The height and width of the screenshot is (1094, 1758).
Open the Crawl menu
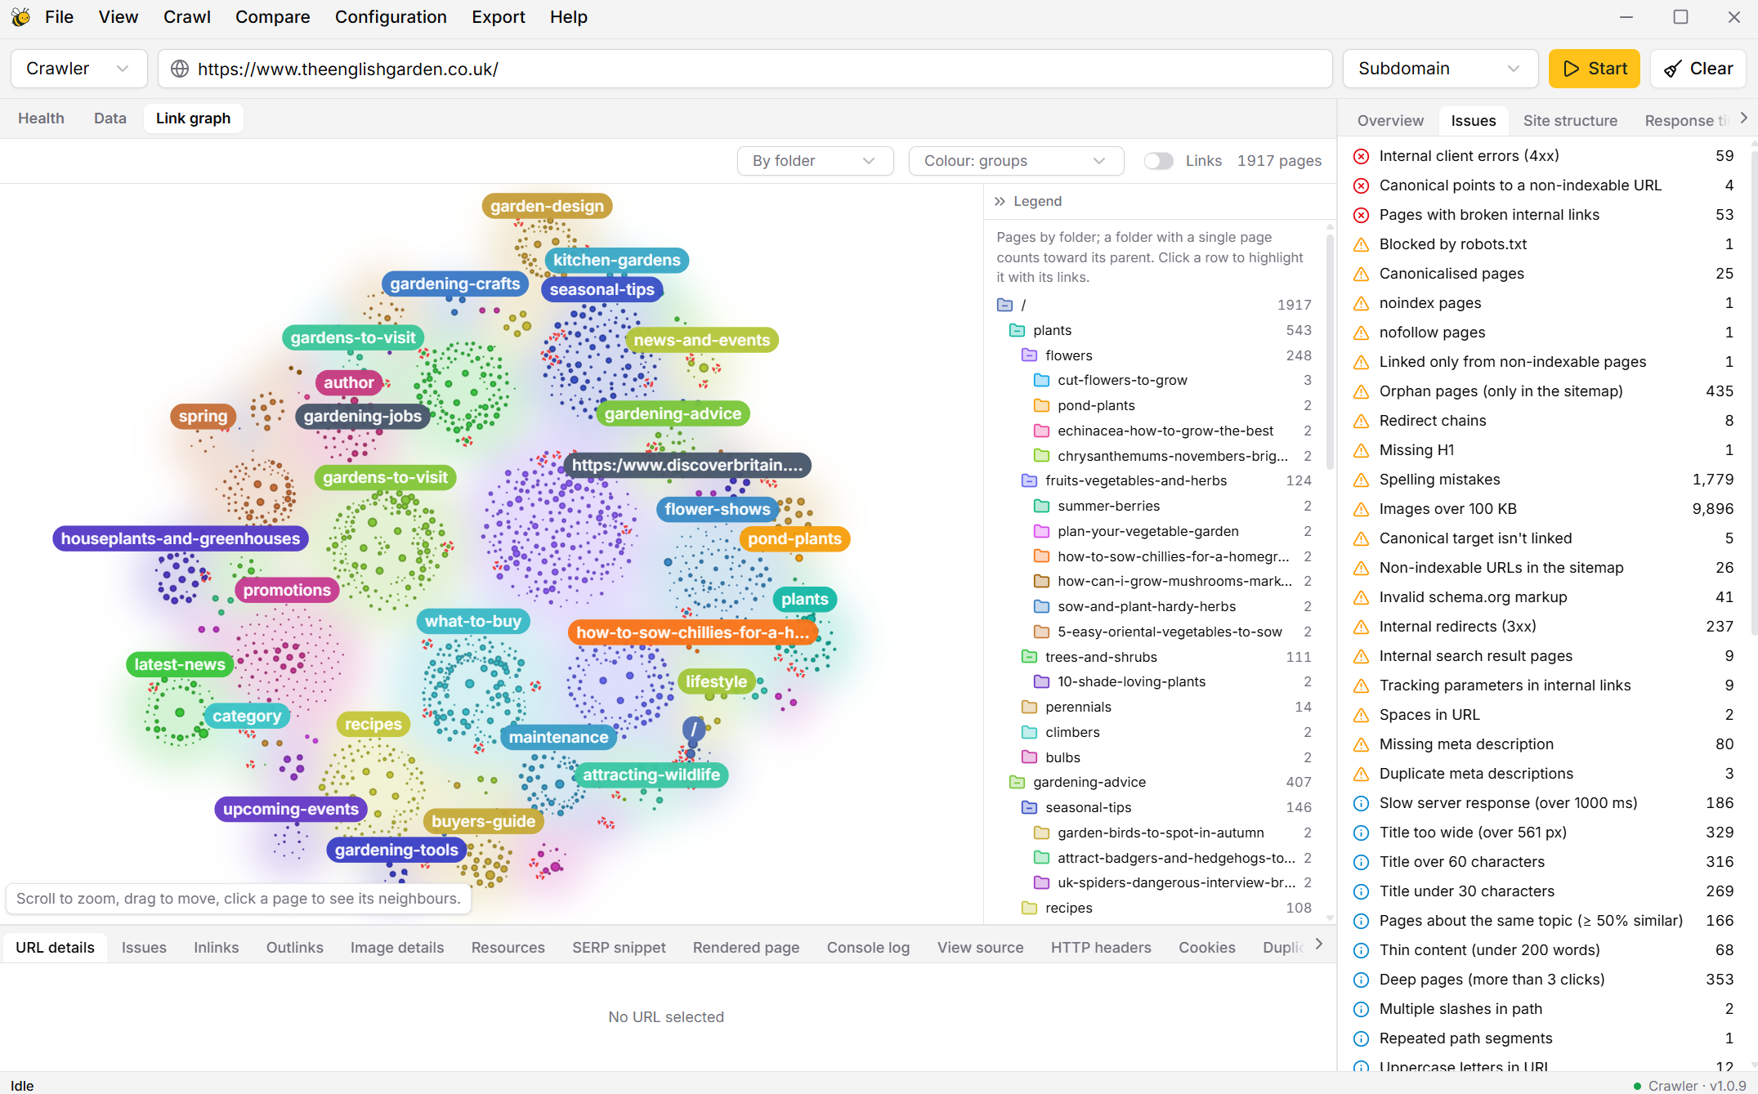186,17
